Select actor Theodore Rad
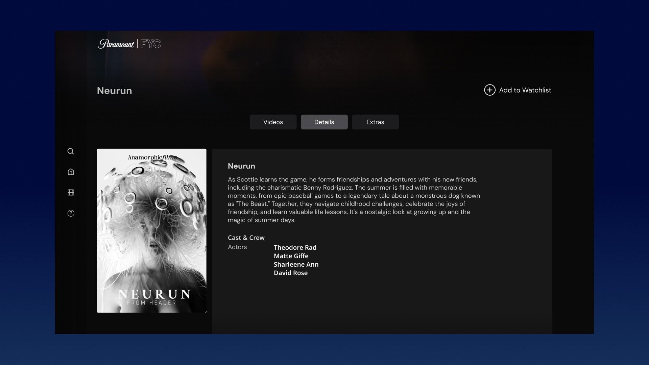Screen dimensions: 649x365 coord(295,247)
